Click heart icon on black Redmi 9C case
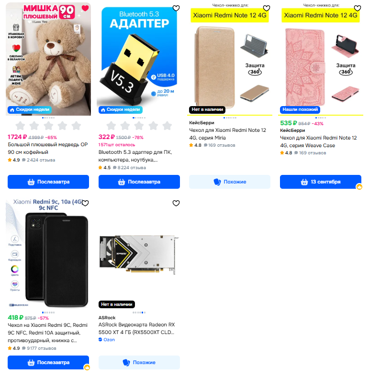The height and width of the screenshot is (378, 369). click(x=85, y=203)
